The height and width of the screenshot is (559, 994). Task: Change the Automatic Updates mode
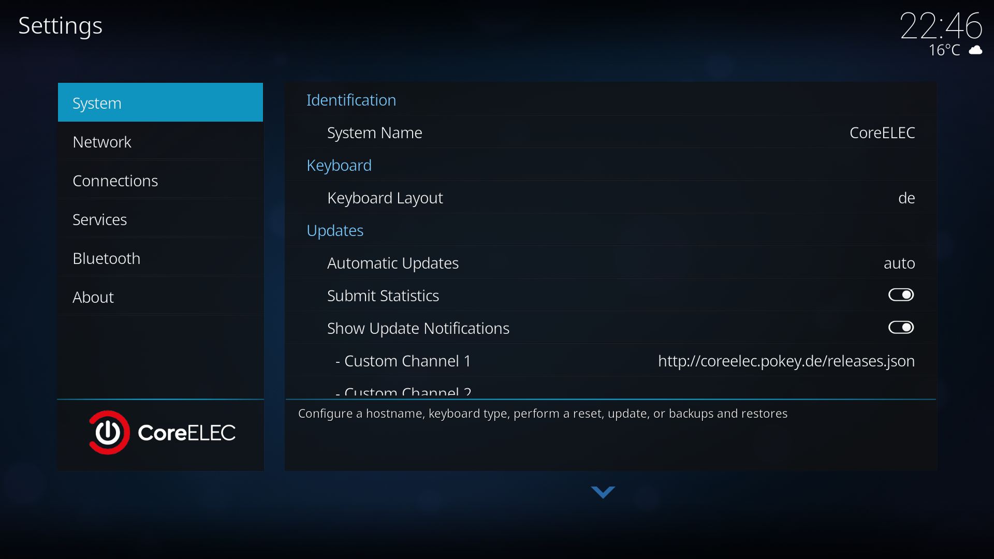point(611,263)
